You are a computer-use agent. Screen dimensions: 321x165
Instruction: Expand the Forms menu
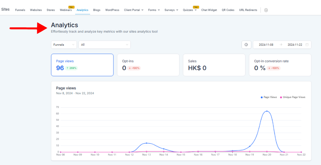click(x=154, y=10)
